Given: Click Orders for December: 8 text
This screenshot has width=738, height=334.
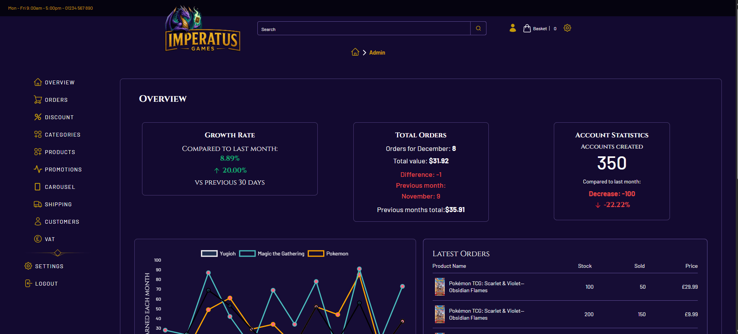Looking at the screenshot, I should (x=421, y=149).
